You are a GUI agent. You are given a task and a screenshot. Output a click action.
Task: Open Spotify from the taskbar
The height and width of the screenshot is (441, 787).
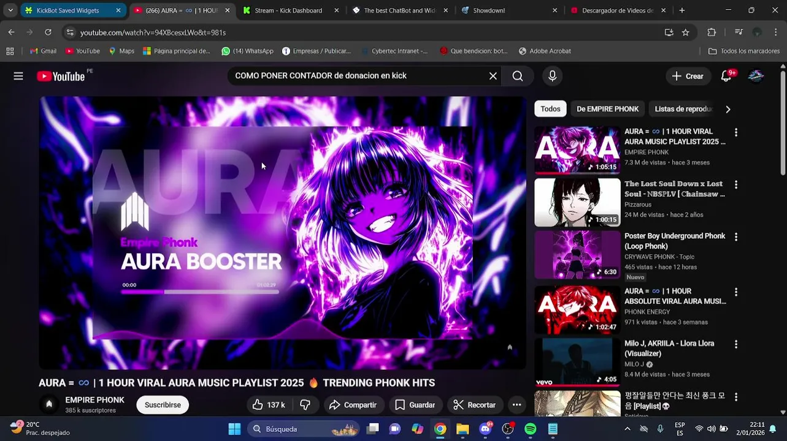click(x=530, y=429)
